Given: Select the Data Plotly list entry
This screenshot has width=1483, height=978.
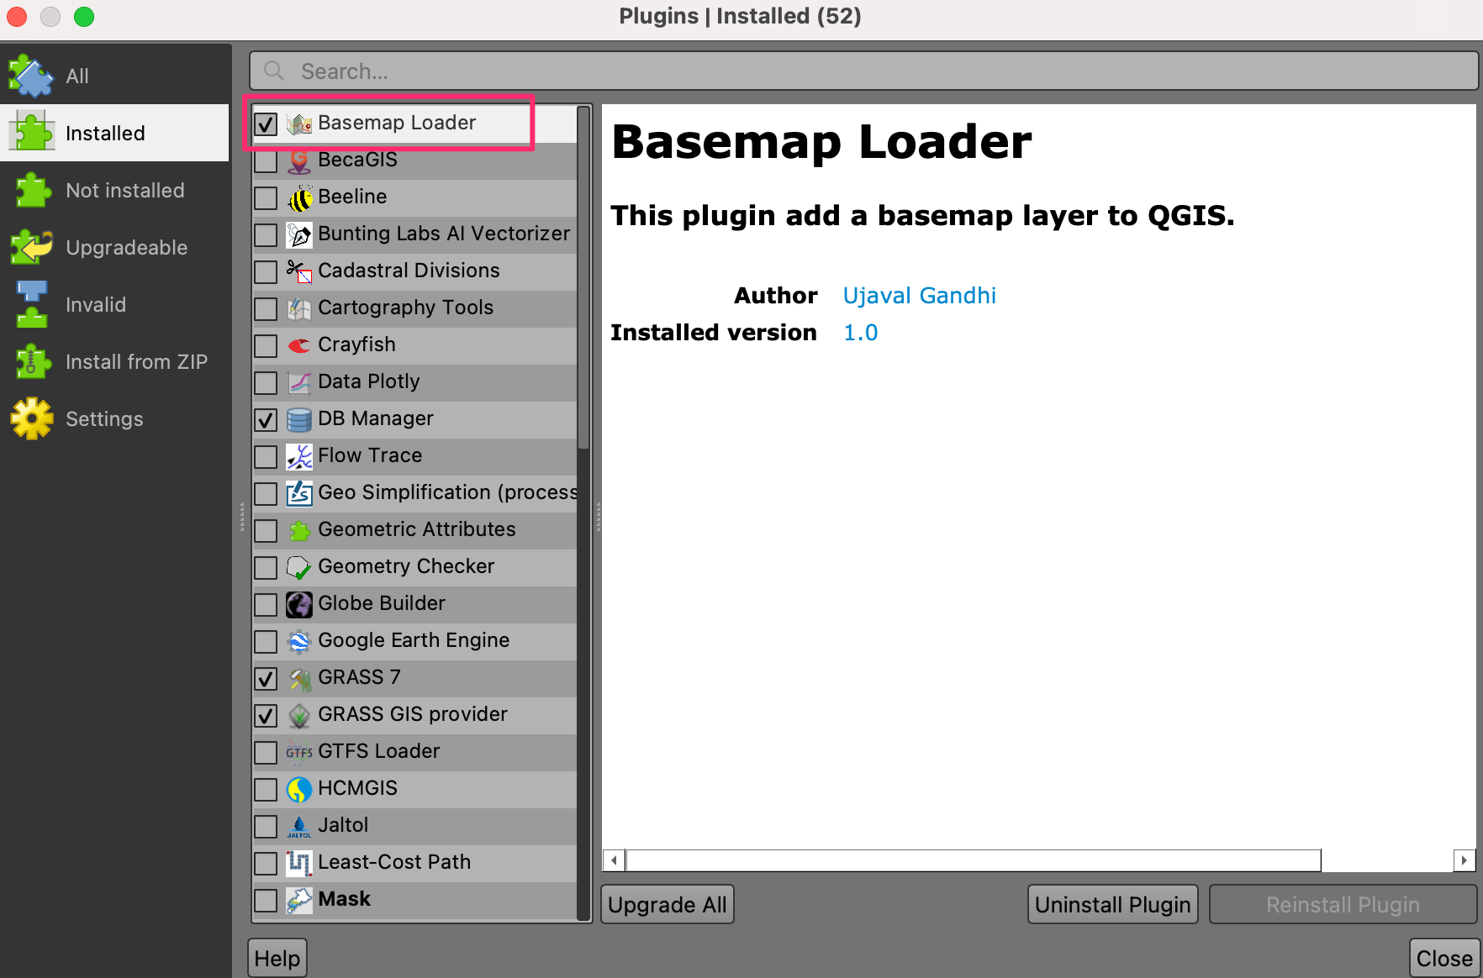Looking at the screenshot, I should pyautogui.click(x=415, y=381).
